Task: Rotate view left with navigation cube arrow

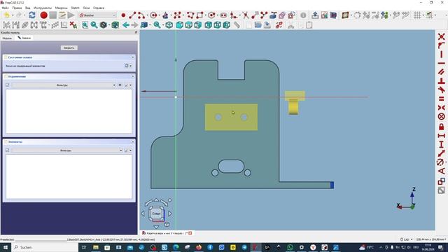Action: 143,213
